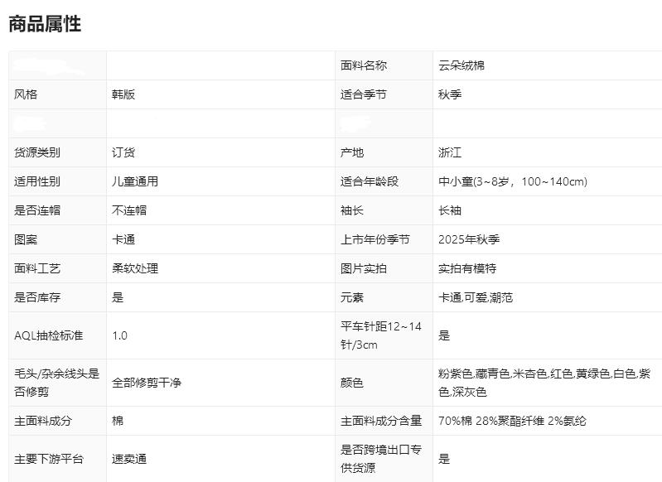Screen dimensions: 662x482
Task: Select the 1.0 AQL standard value
Action: (120, 335)
